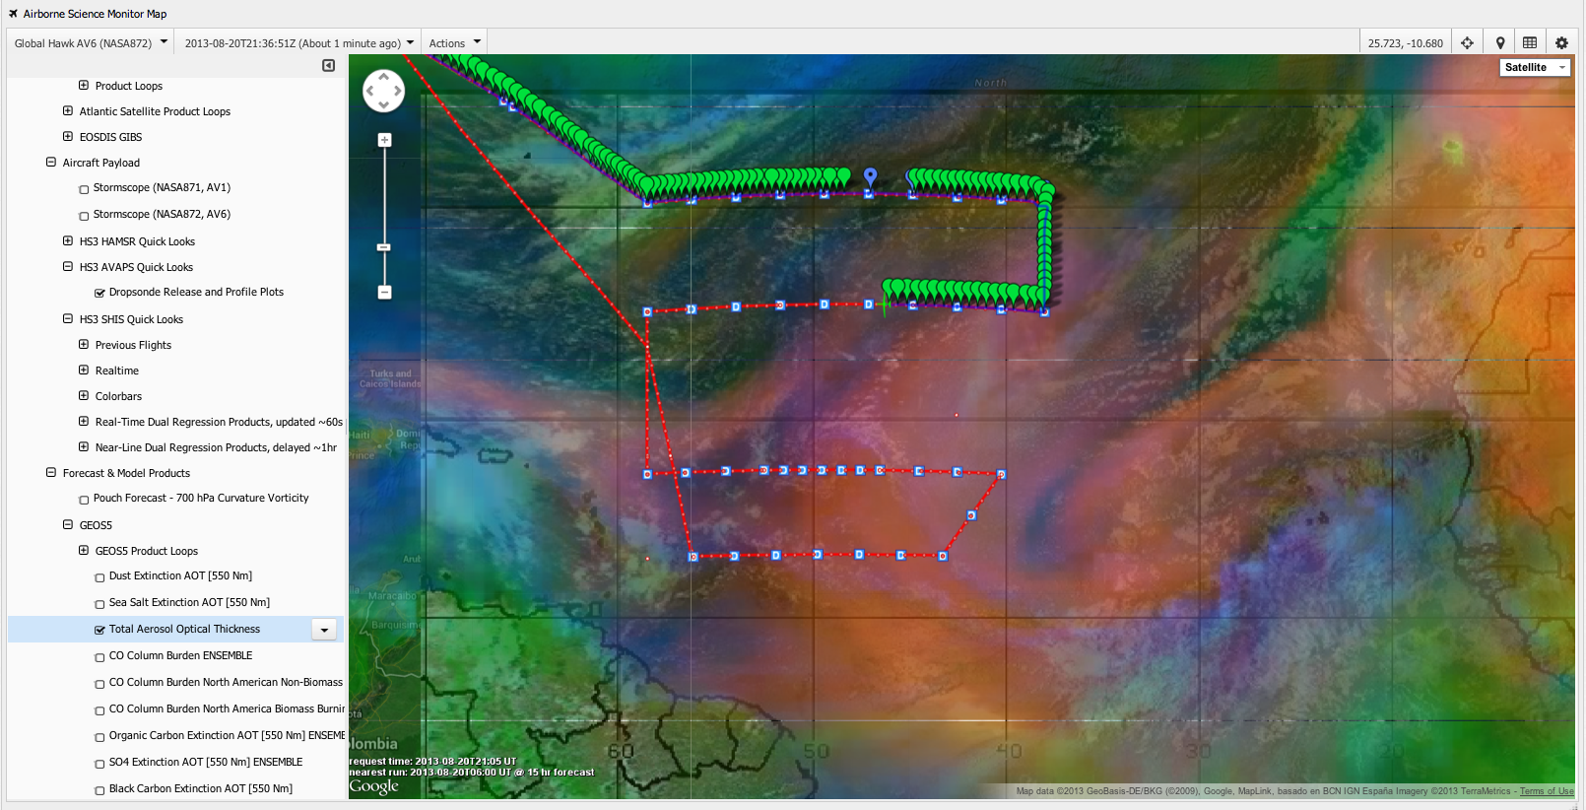Enable Stormscope (NASA871, AV1) layer checkbox

[84, 189]
